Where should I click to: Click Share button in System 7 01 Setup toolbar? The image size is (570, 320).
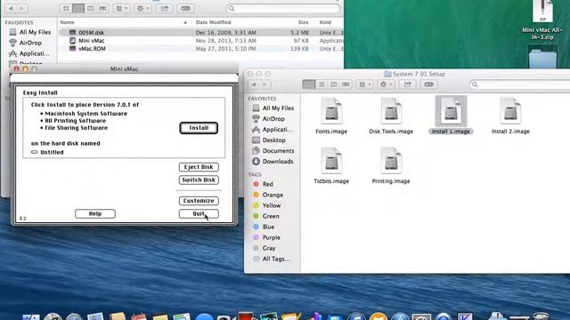tap(407, 84)
